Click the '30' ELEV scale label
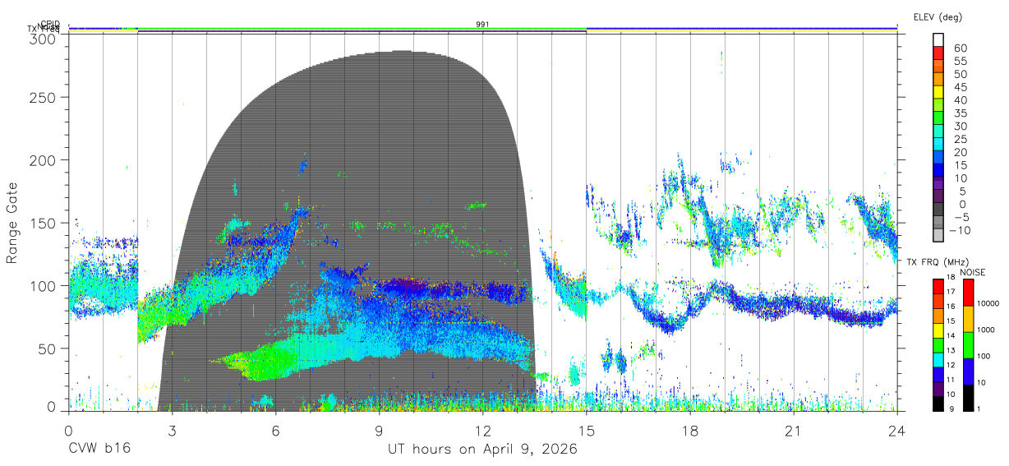The image size is (1009, 466). (x=959, y=126)
